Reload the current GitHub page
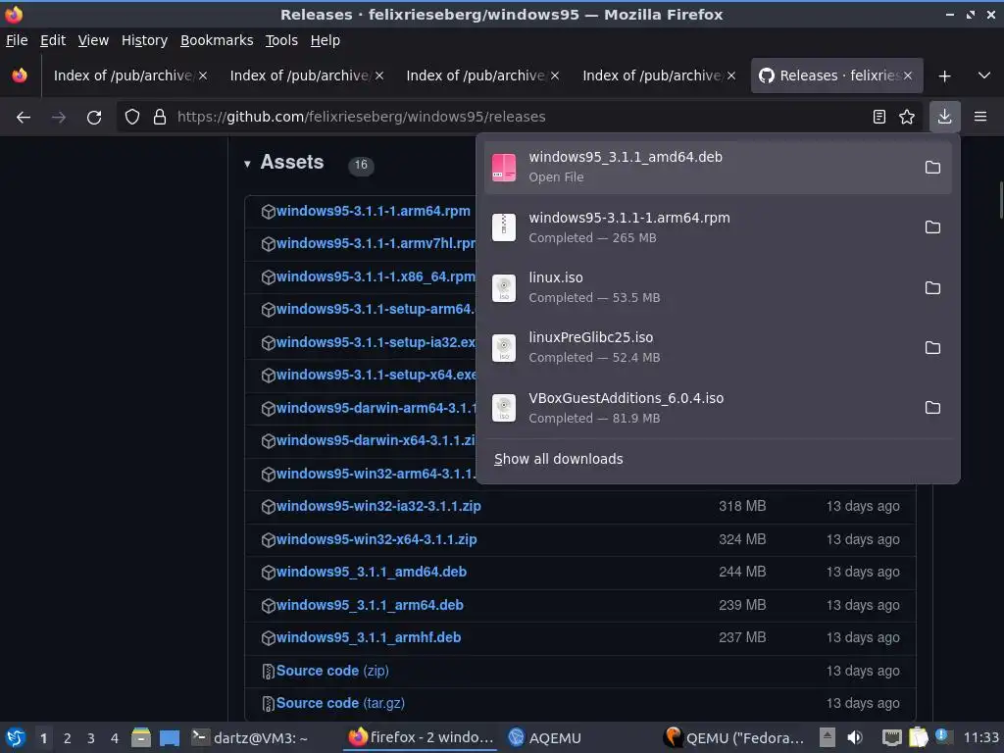Screen dimensions: 1004x753 tap(94, 118)
